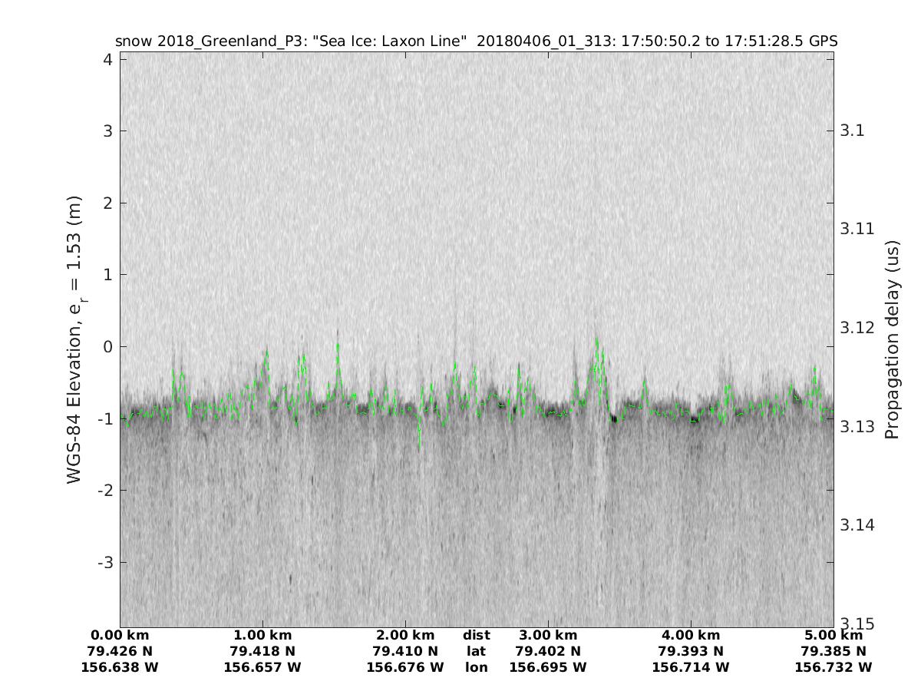Image resolution: width=921 pixels, height=691 pixels.
Task: Click the 3.13 propagation delay tick label
Action: tap(857, 426)
